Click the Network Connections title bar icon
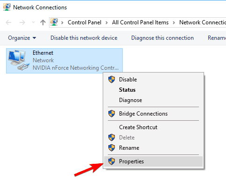The height and width of the screenshot is (190, 226). click(x=7, y=7)
